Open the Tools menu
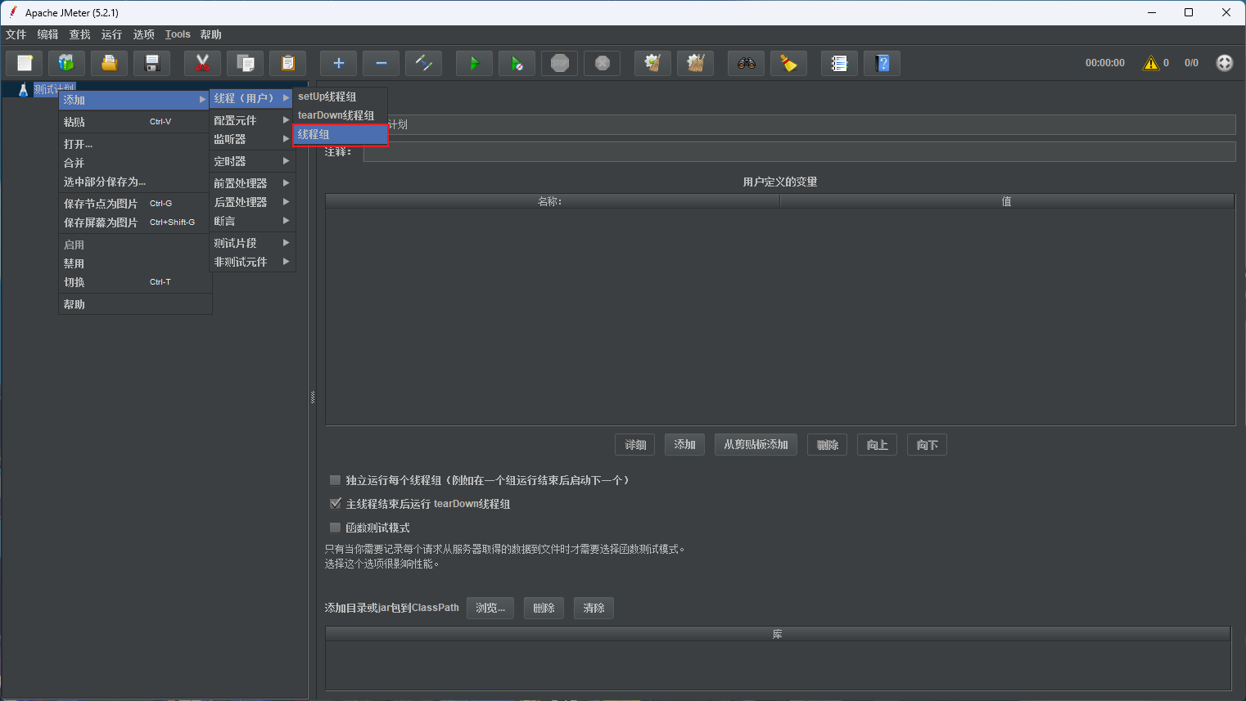 pyautogui.click(x=178, y=34)
